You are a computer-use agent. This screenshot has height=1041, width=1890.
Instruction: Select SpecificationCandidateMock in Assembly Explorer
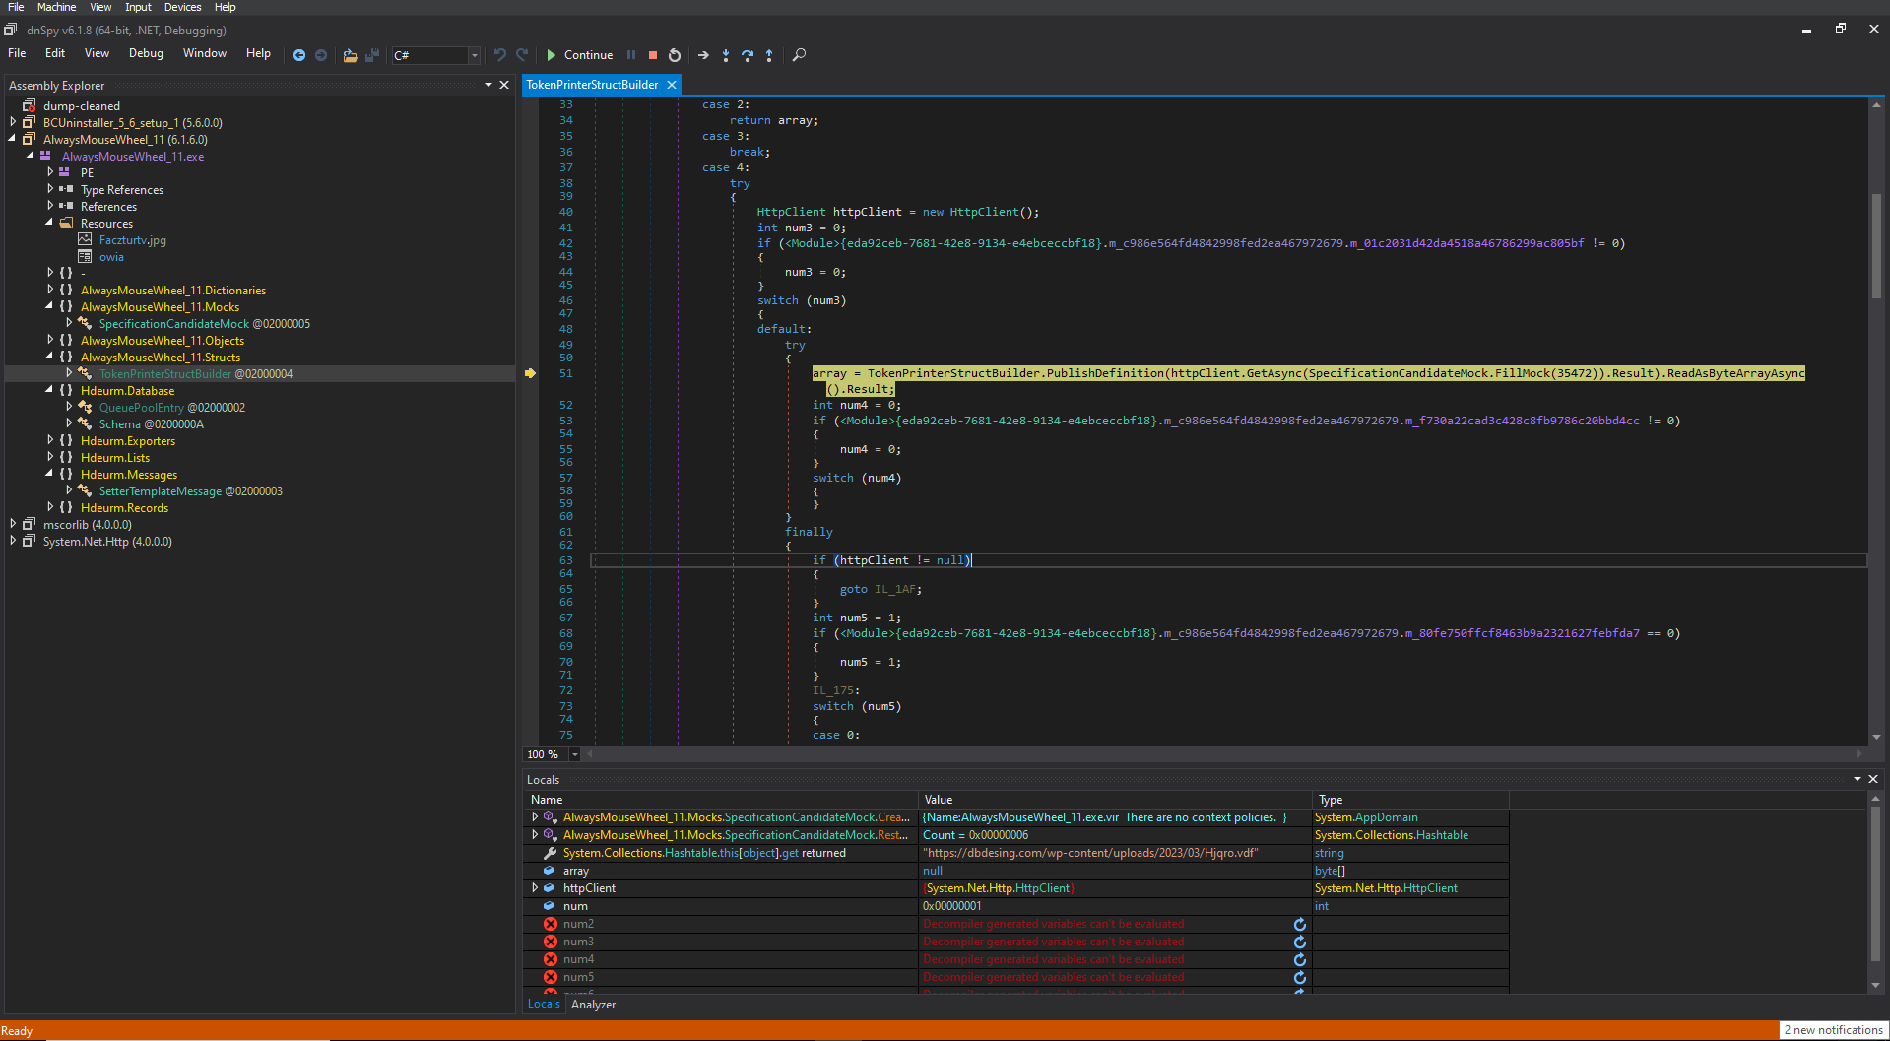tap(173, 324)
